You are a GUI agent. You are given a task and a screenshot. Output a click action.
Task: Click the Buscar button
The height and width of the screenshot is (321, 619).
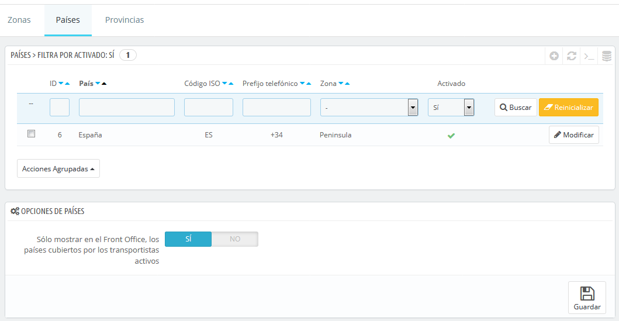click(516, 108)
